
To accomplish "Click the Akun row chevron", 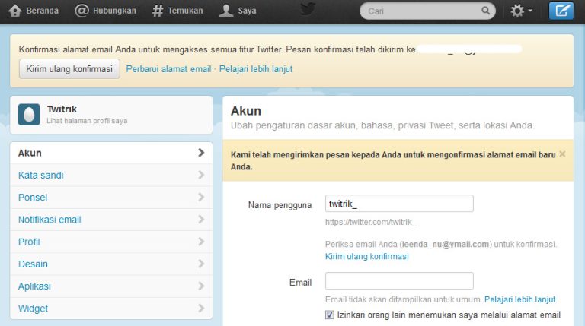I will click(201, 153).
